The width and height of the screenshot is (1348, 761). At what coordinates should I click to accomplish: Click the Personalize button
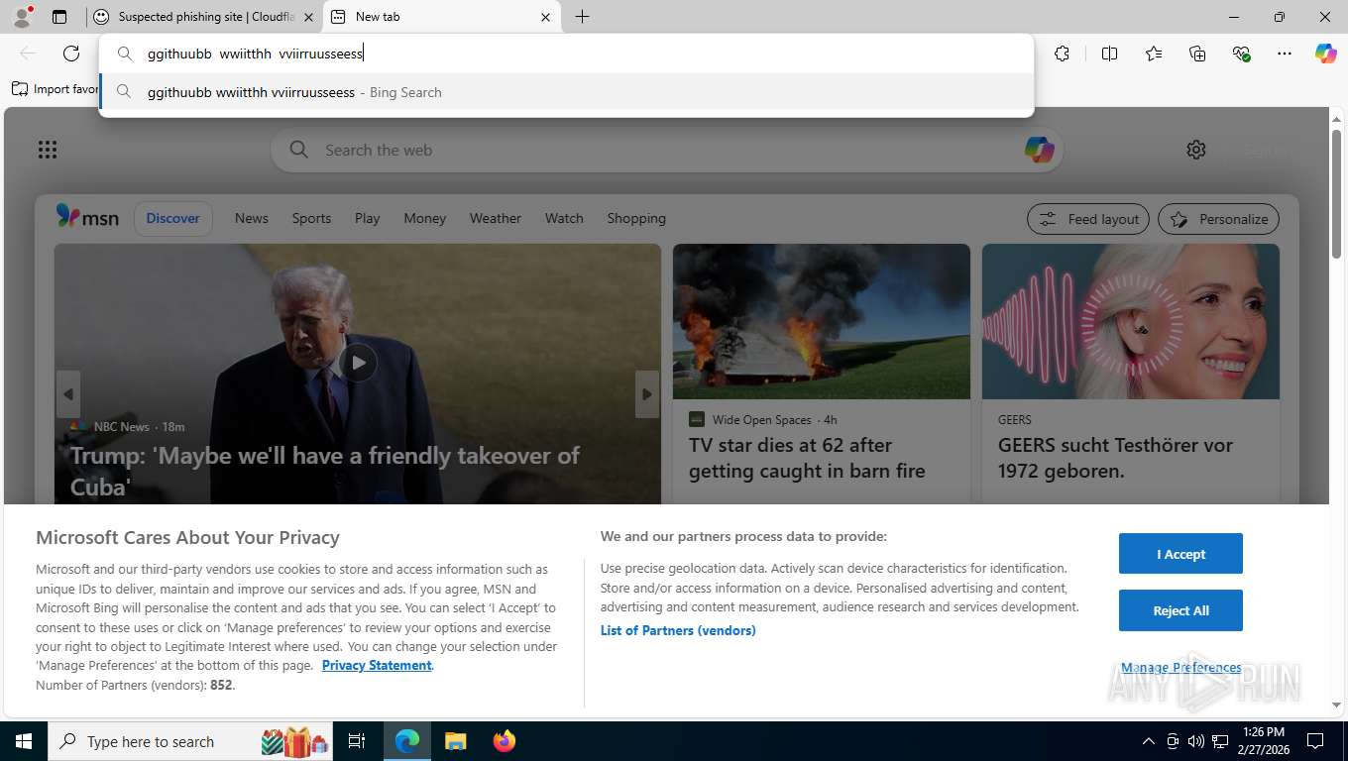point(1219,219)
